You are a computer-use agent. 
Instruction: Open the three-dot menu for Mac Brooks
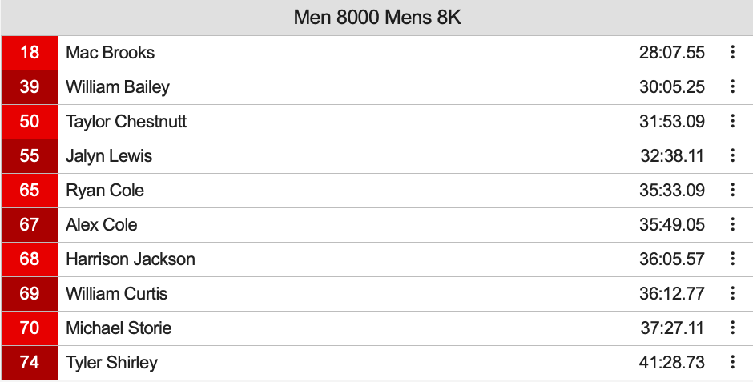[732, 53]
